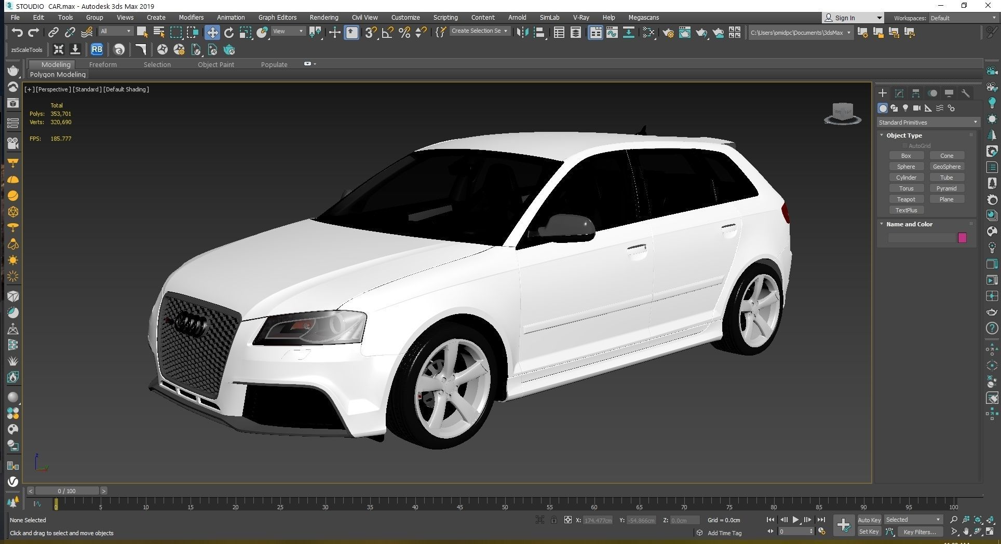Open the Display panel tab
The width and height of the screenshot is (1001, 544).
click(949, 93)
